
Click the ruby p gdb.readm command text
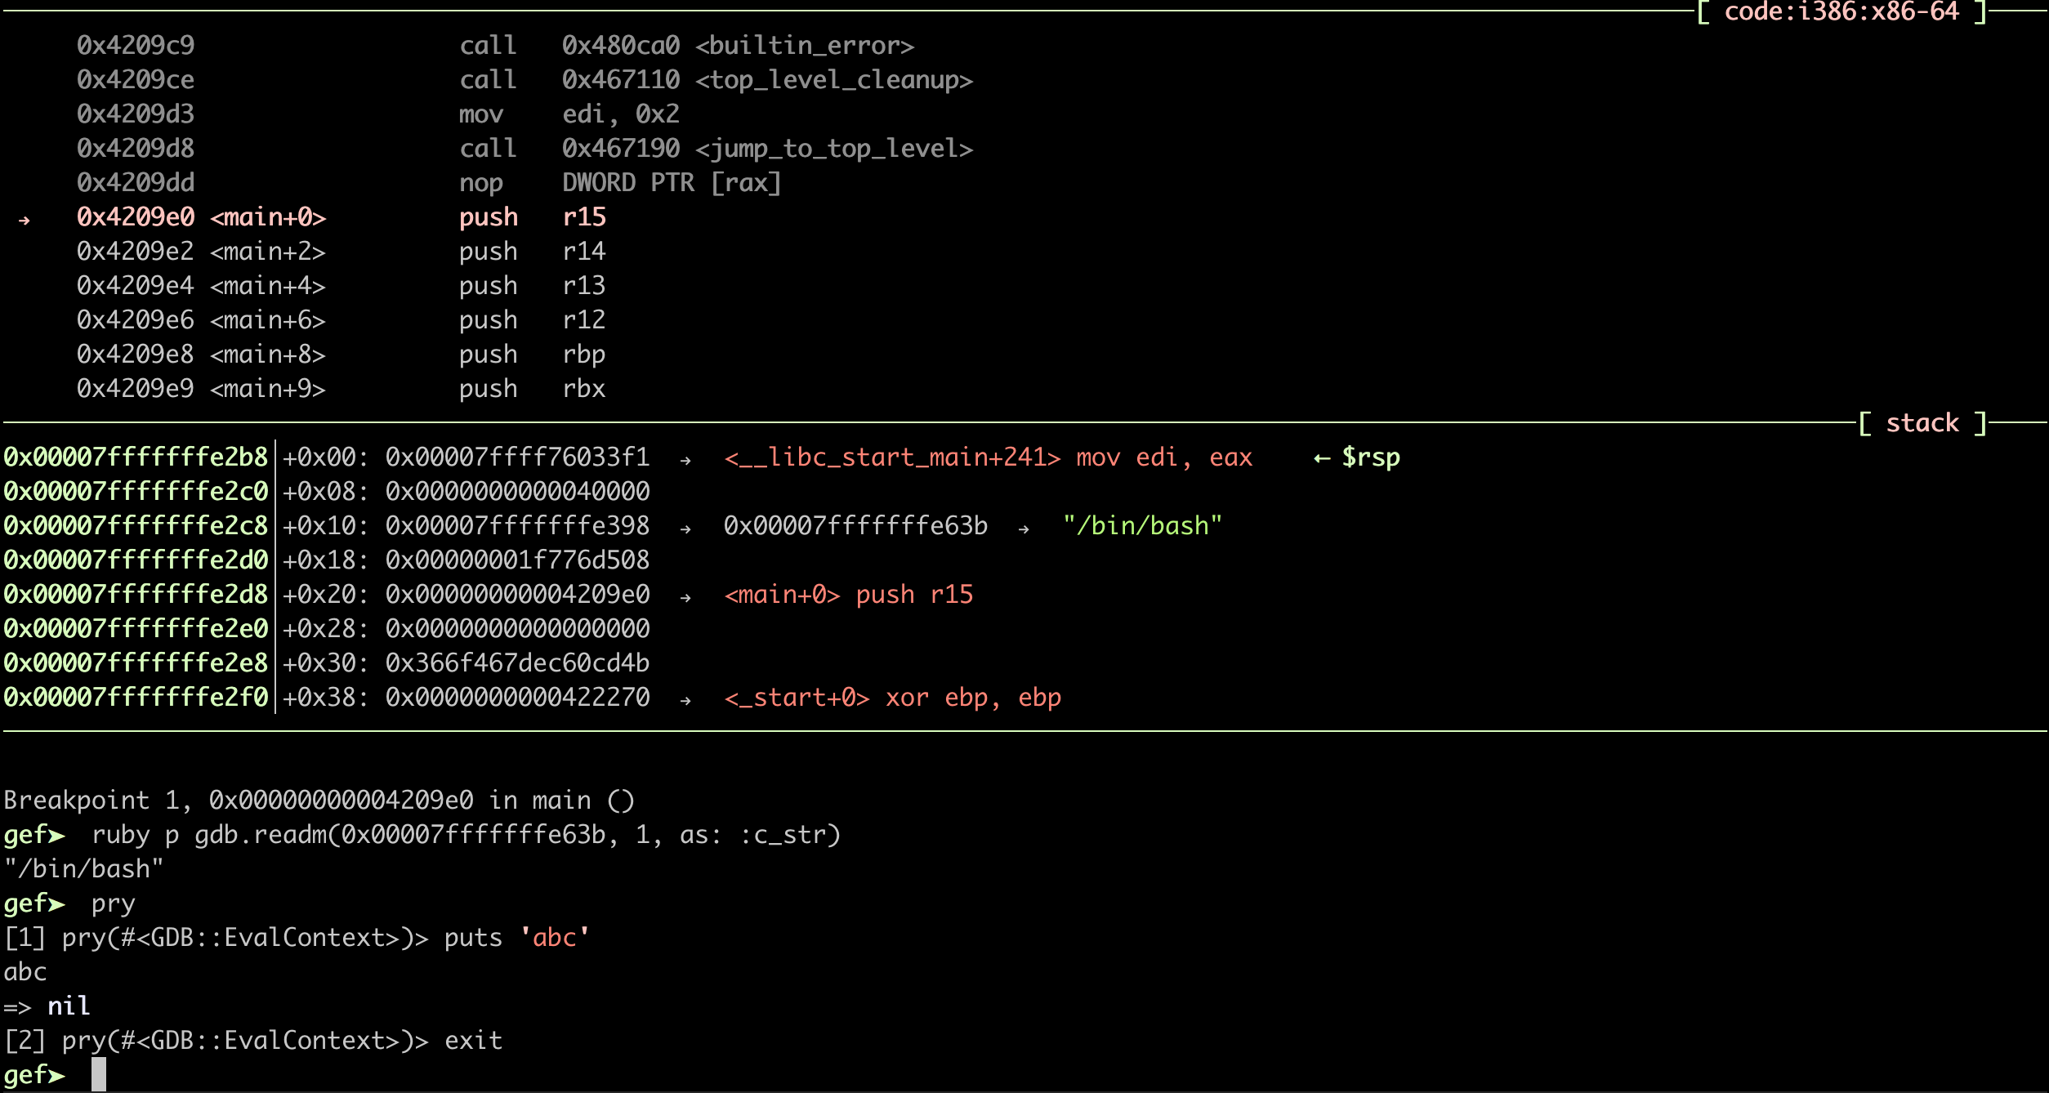click(x=466, y=835)
